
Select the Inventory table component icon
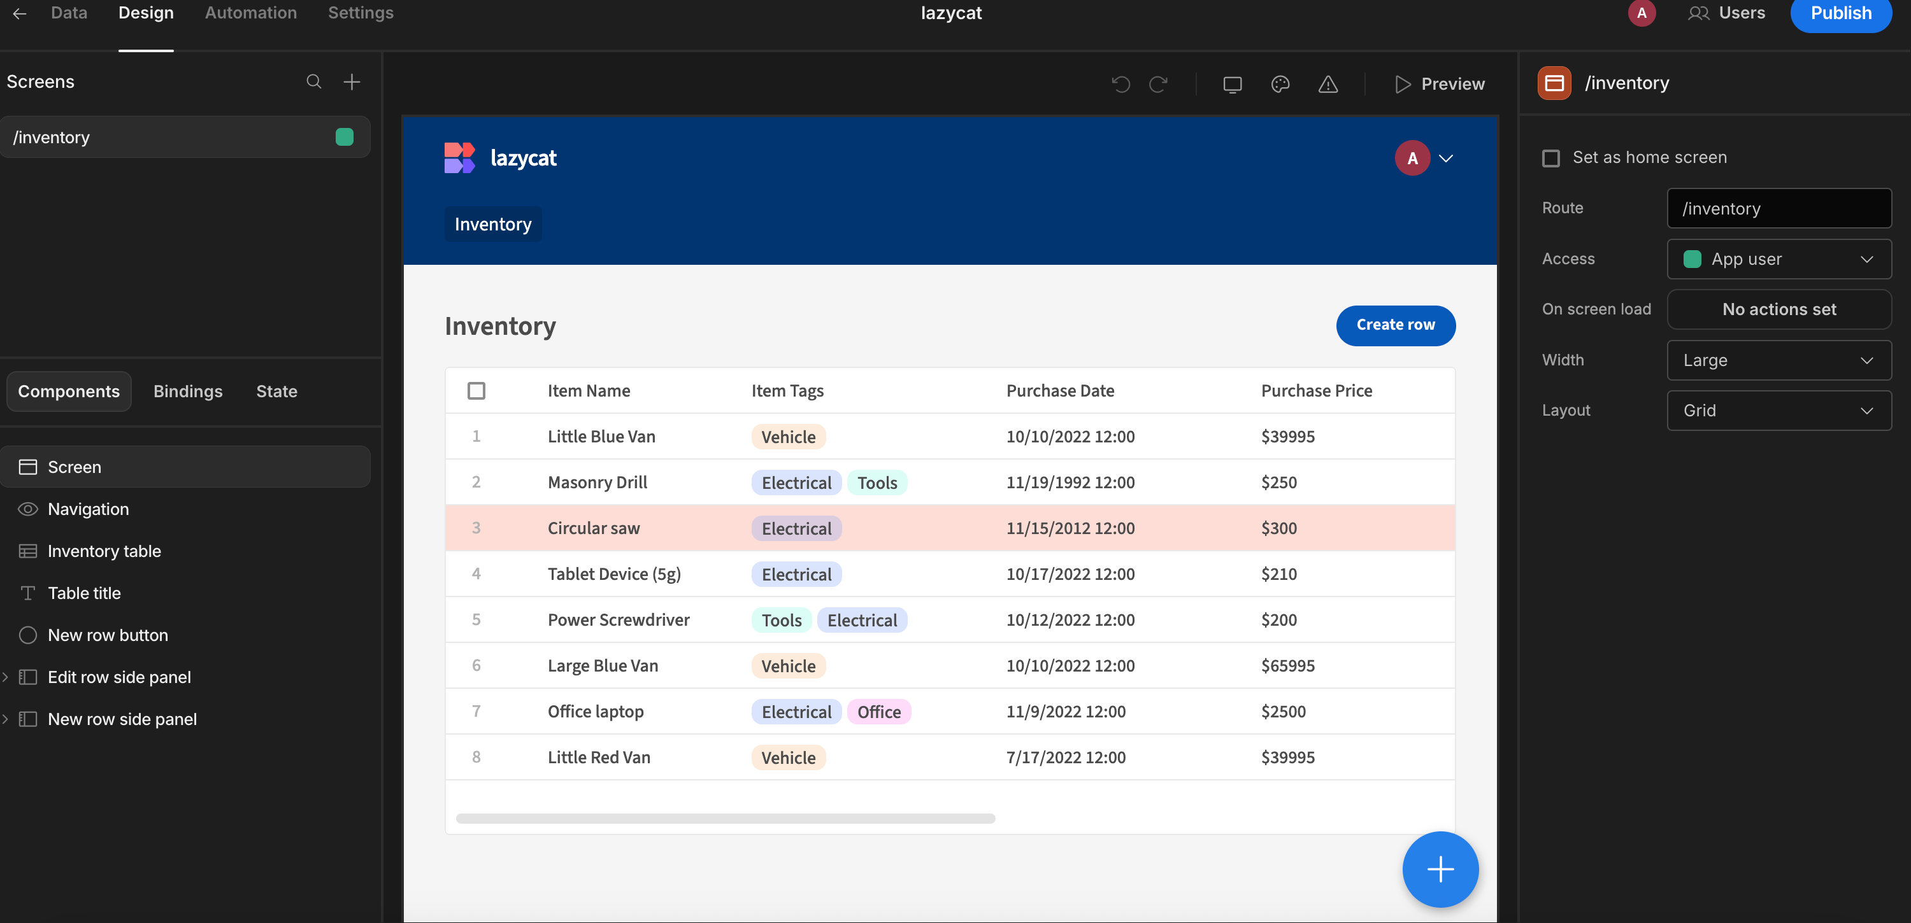(x=27, y=551)
